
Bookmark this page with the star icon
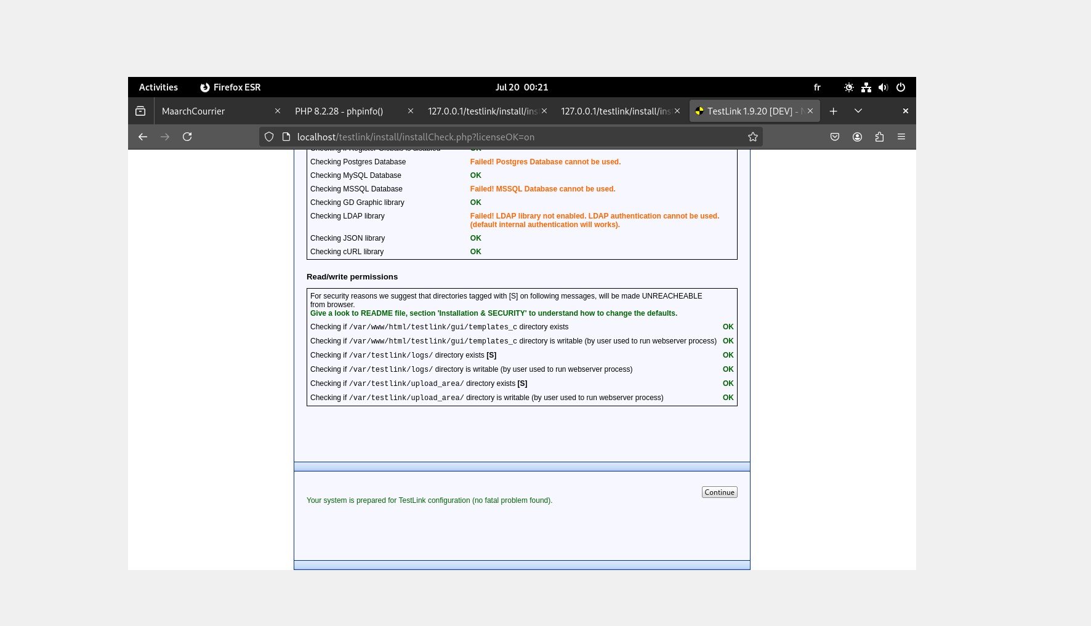coord(752,137)
